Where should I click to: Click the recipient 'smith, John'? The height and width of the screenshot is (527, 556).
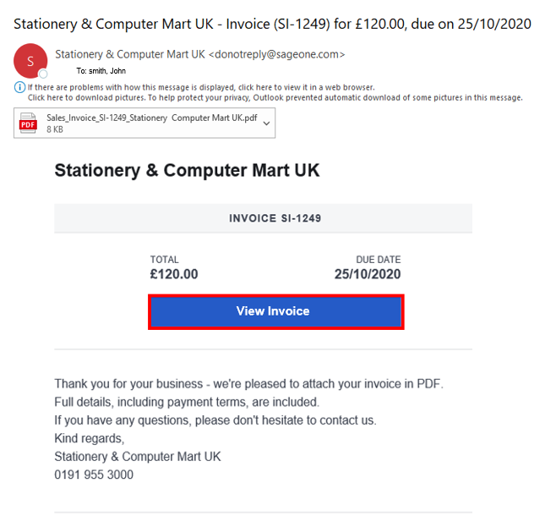tap(106, 71)
